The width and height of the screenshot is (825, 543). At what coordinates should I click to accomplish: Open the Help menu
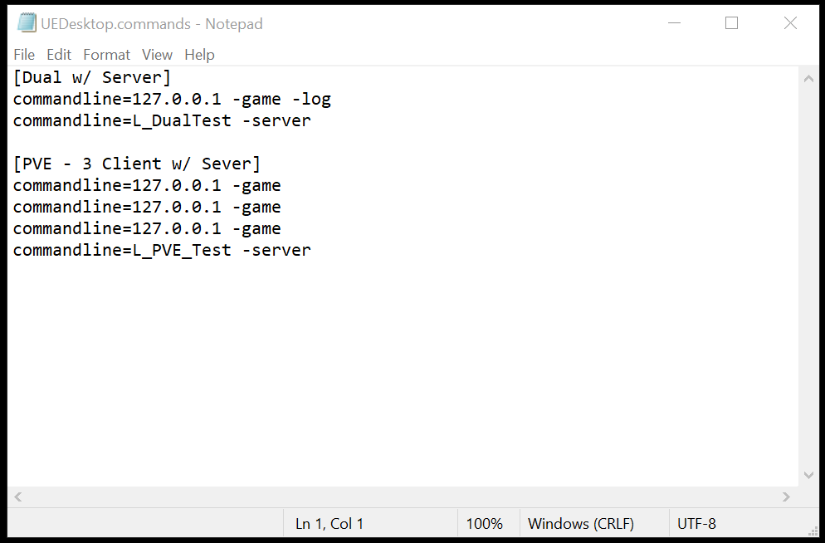coord(199,55)
